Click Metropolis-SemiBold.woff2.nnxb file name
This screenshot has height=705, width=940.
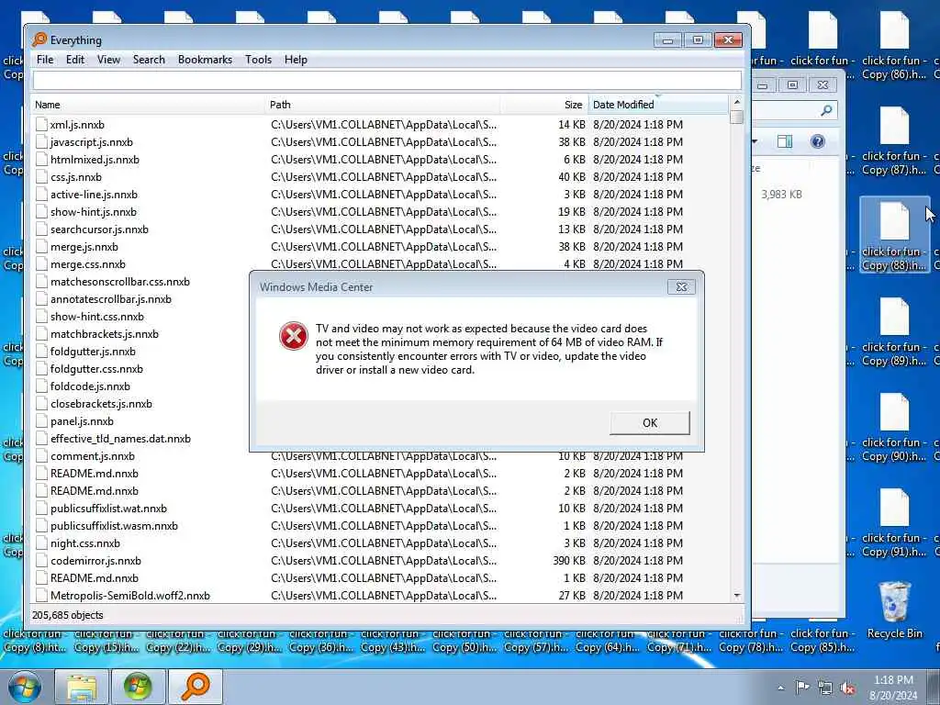pos(130,595)
